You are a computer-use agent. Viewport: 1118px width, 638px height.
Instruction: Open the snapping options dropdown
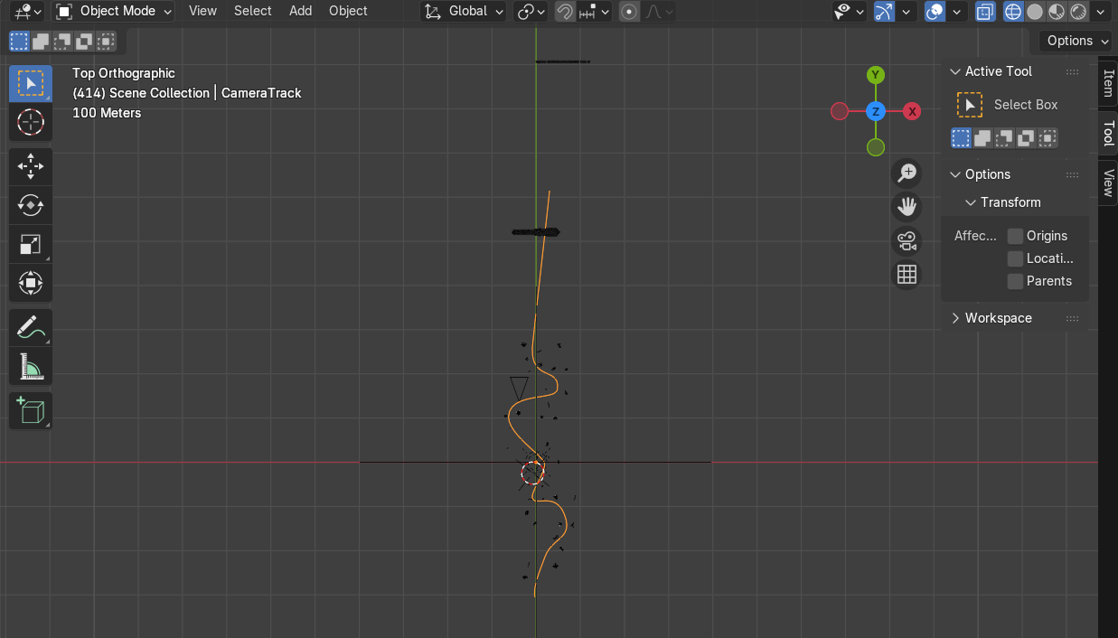(594, 12)
